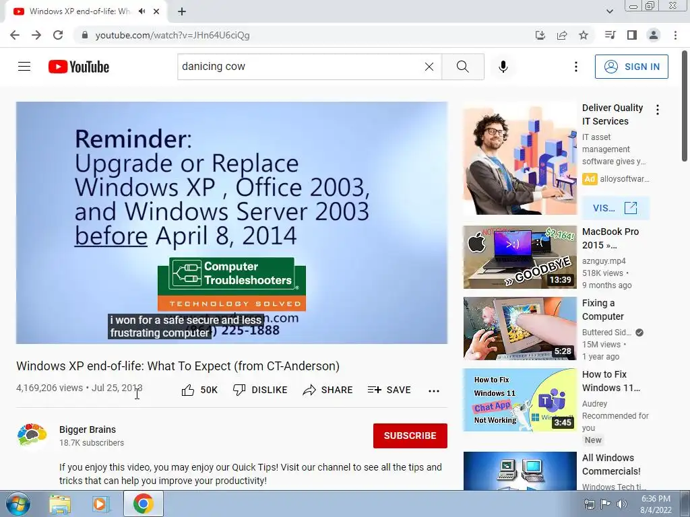Open Windows Explorer from taskbar

click(60, 504)
